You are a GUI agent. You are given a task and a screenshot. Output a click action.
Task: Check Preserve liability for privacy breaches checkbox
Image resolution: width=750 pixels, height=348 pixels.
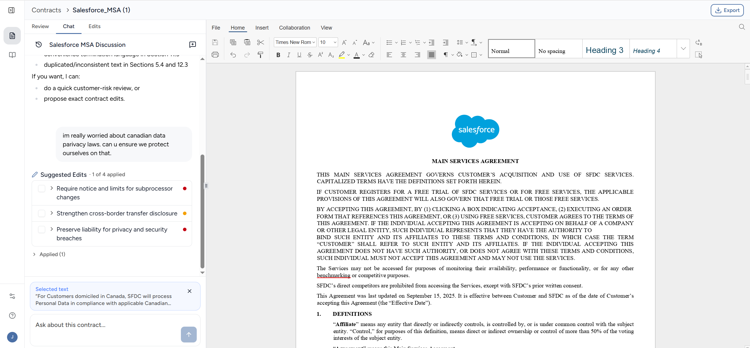42,229
